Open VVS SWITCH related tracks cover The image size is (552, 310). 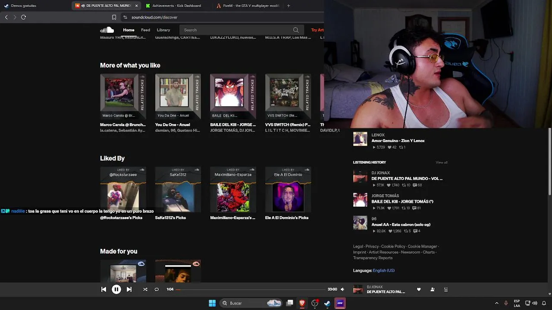(288, 97)
